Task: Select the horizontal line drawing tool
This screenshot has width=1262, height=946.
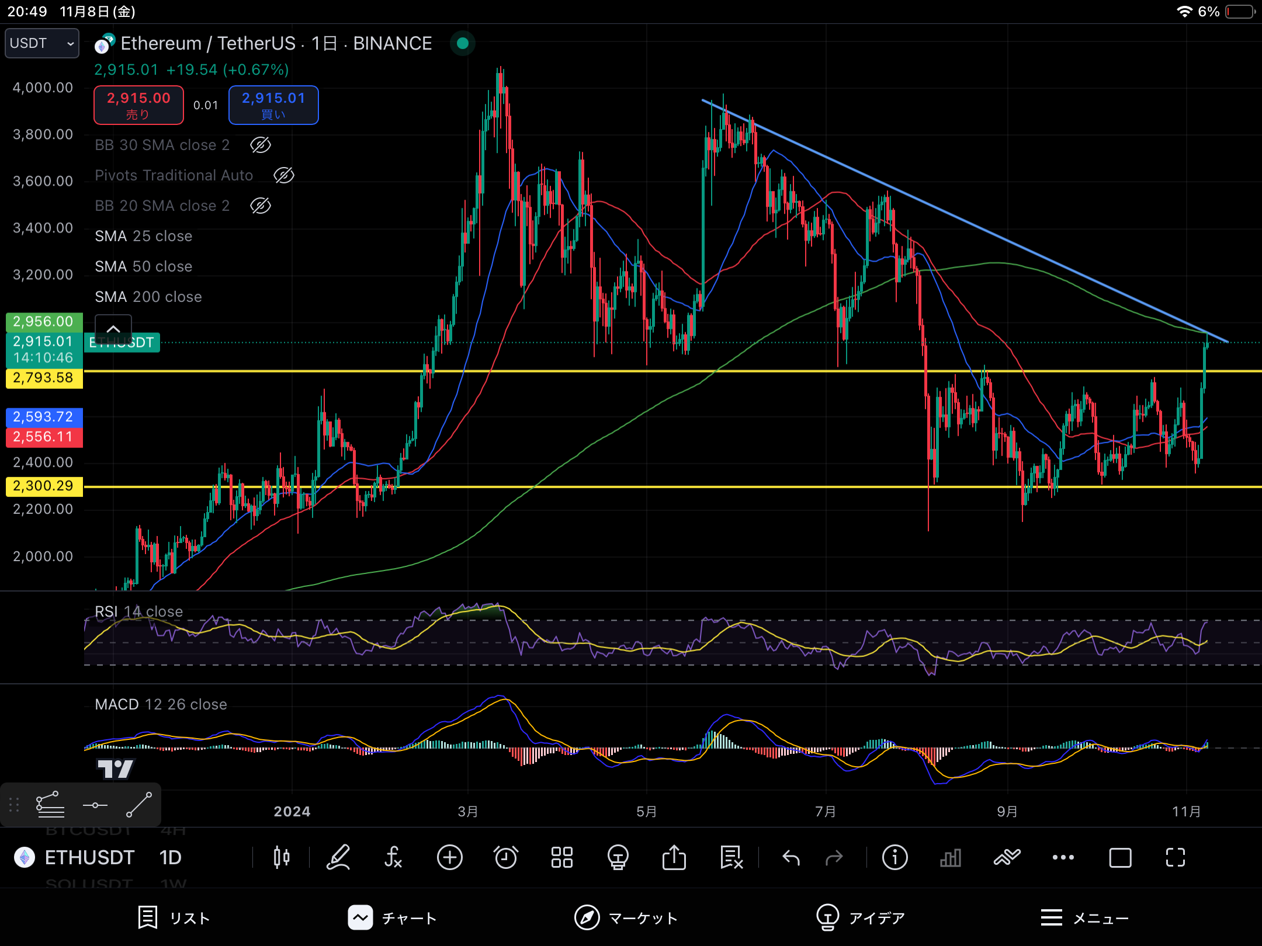Action: (x=95, y=805)
